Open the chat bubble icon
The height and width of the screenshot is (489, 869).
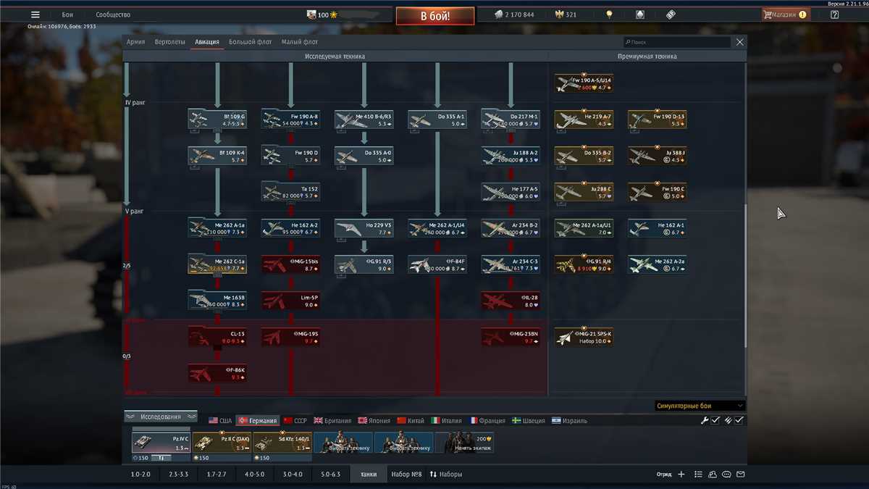coord(727,475)
